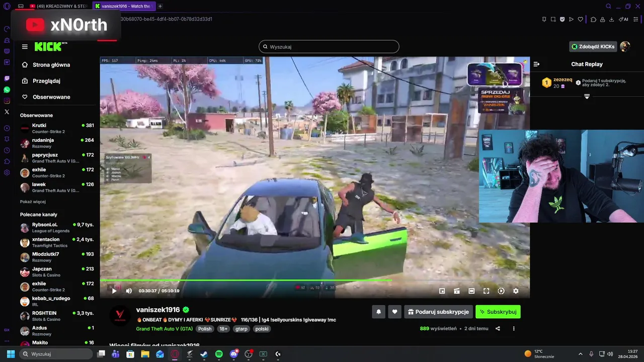
Task: Change playback speed in player
Action: click(x=501, y=291)
